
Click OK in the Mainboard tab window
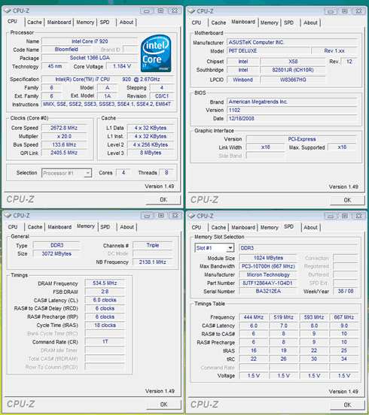tap(347, 200)
